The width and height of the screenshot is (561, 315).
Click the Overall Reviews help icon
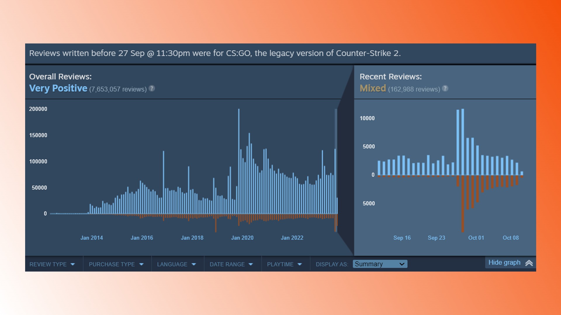click(152, 89)
